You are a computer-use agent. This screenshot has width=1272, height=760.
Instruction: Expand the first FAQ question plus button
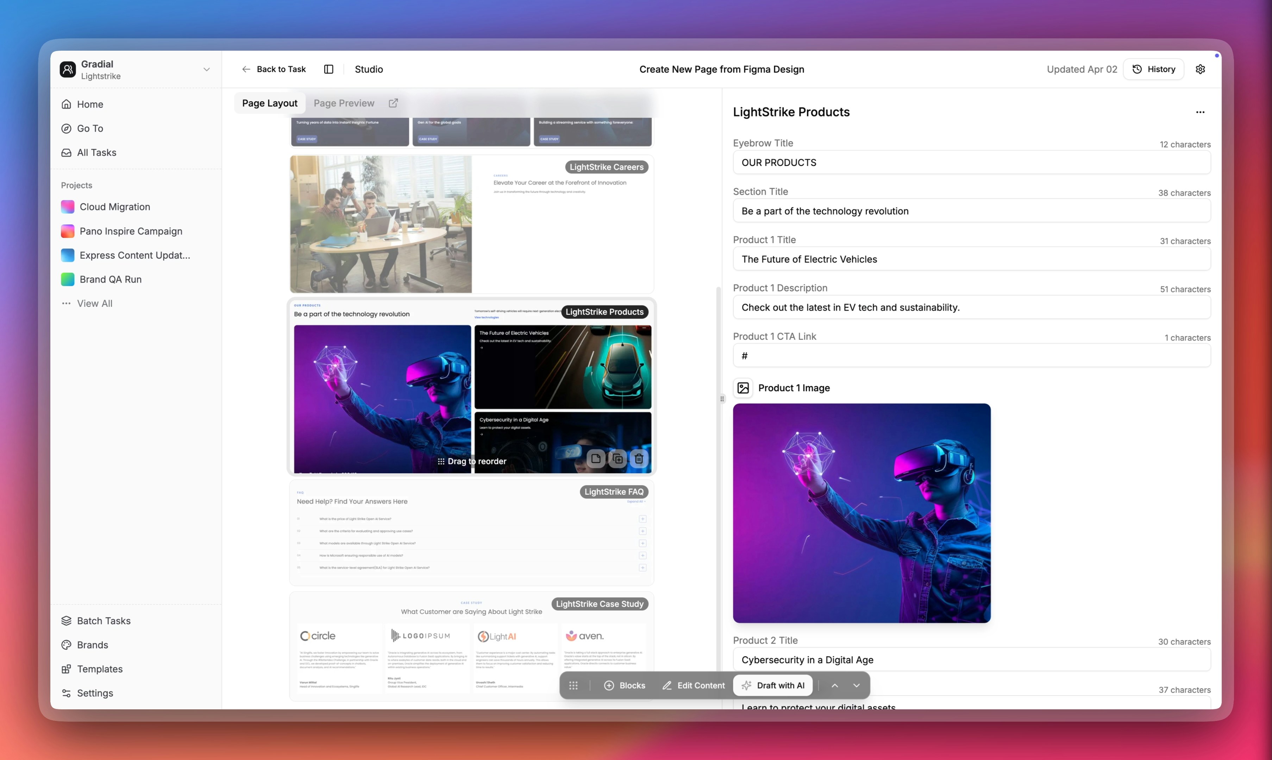click(x=643, y=519)
